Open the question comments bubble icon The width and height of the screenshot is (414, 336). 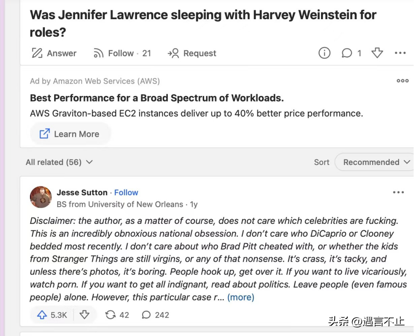[347, 53]
